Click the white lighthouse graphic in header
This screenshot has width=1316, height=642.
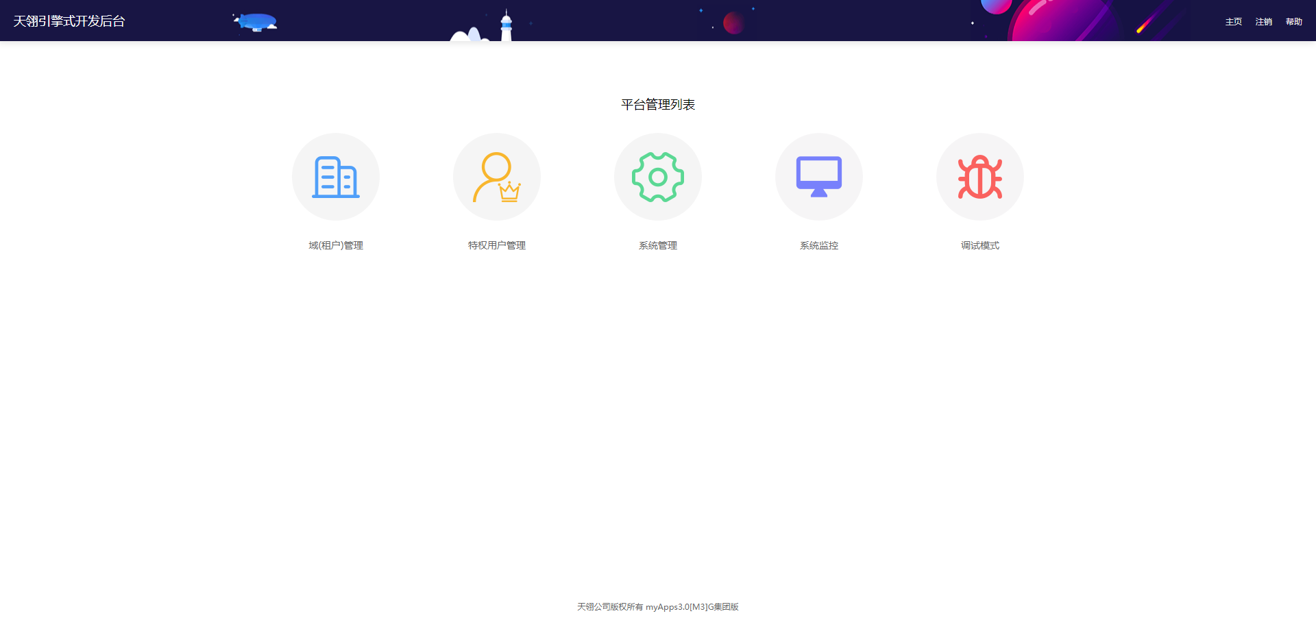[x=506, y=27]
